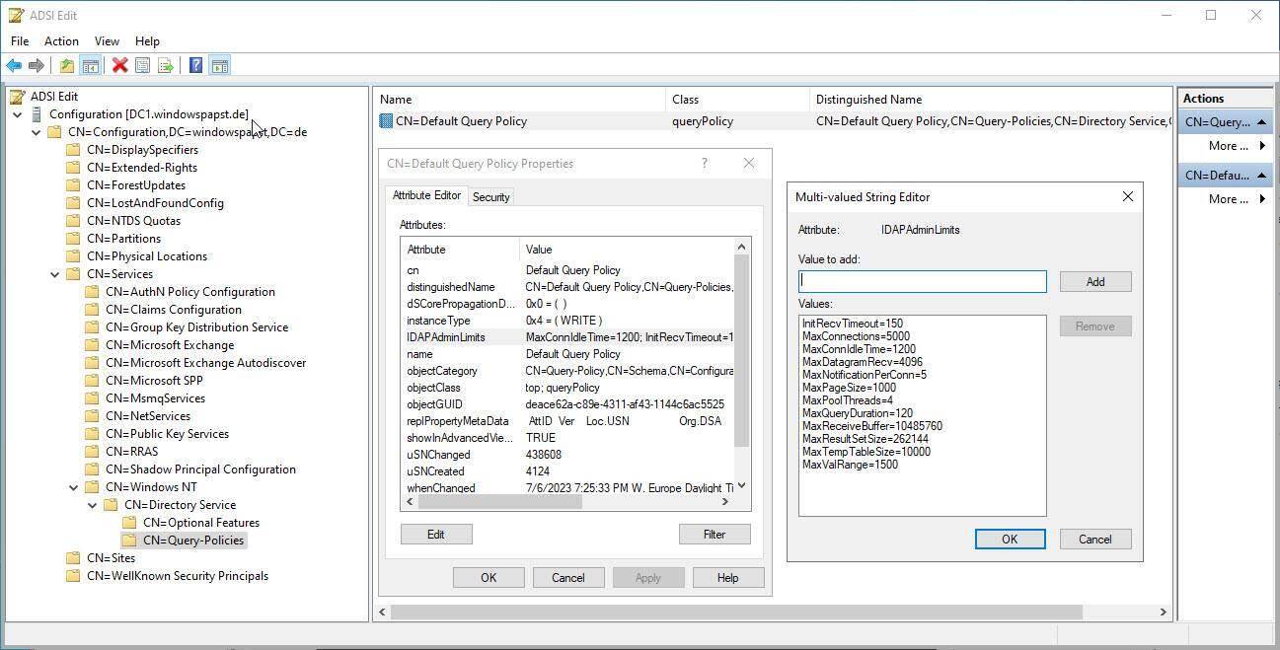Click the Edit button under attributes
The width and height of the screenshot is (1280, 650).
(435, 535)
